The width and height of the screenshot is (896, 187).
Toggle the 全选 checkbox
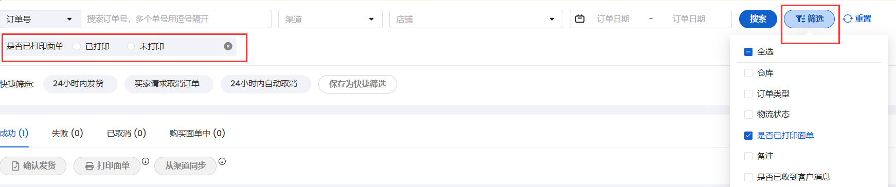point(748,52)
